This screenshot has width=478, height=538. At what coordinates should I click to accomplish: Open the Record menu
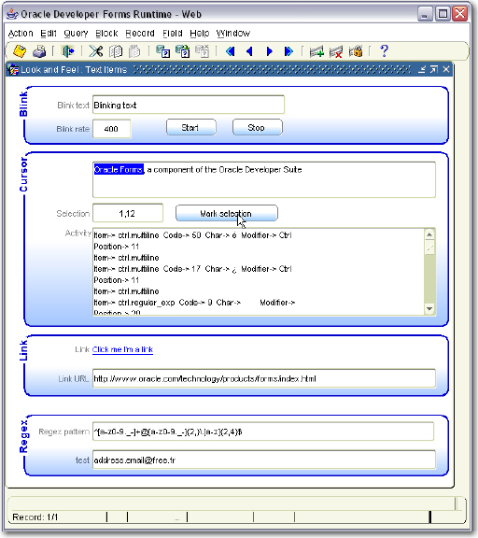[x=140, y=34]
